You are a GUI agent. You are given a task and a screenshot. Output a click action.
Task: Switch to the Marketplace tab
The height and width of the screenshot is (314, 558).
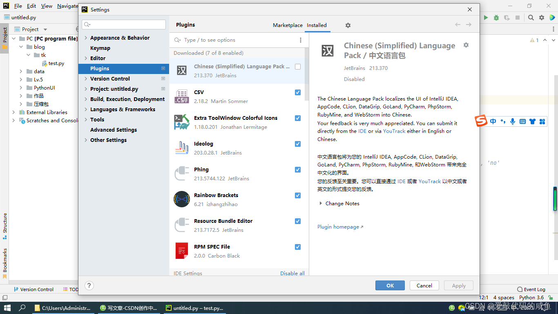click(x=288, y=25)
